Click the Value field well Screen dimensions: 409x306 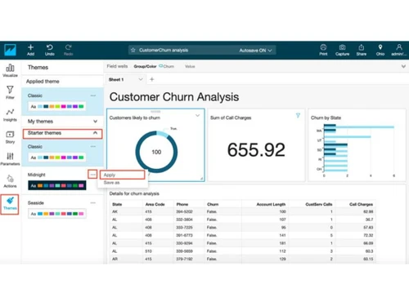[190, 66]
